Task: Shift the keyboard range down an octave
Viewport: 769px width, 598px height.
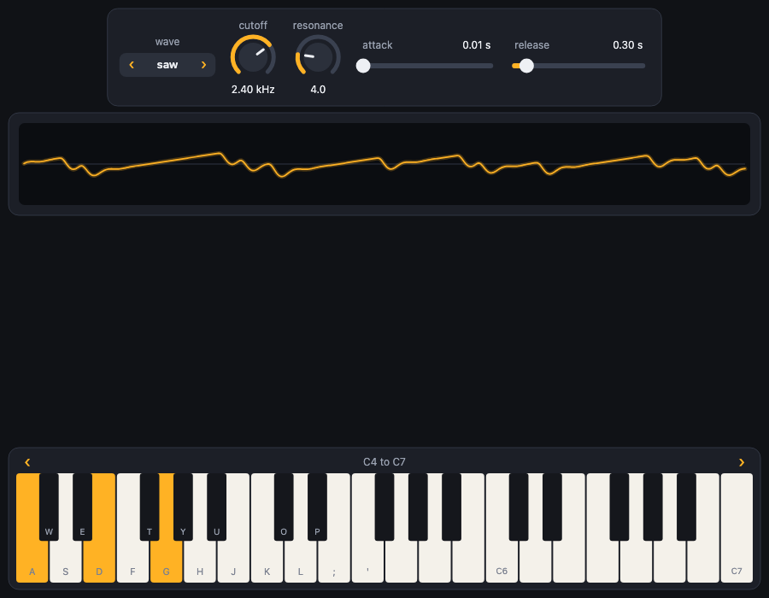Action: coord(27,462)
